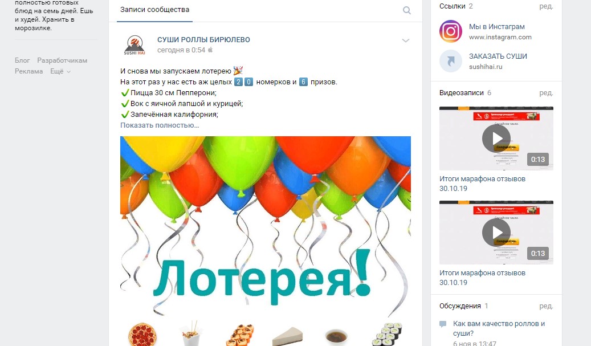Open the СУШИ РОЛЛЫ БИРЮЛЕВО author link

(x=203, y=39)
